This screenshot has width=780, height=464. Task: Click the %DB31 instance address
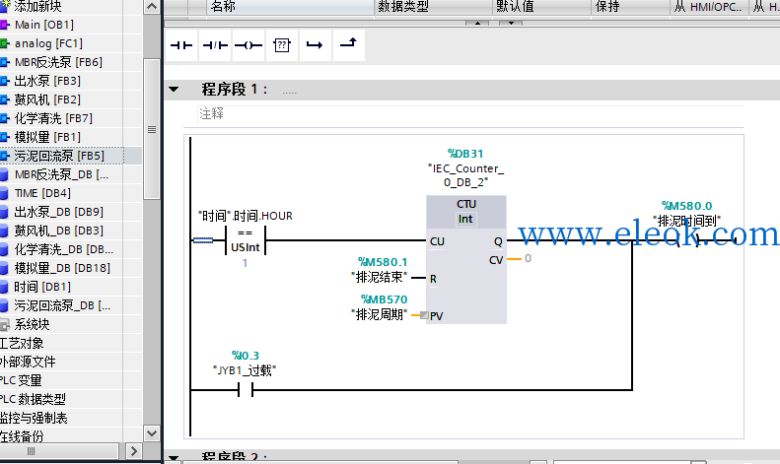point(465,154)
